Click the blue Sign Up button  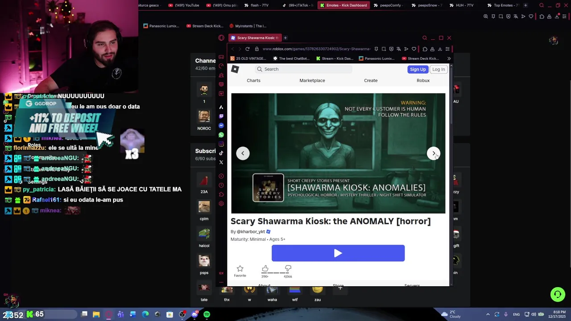pyautogui.click(x=418, y=69)
